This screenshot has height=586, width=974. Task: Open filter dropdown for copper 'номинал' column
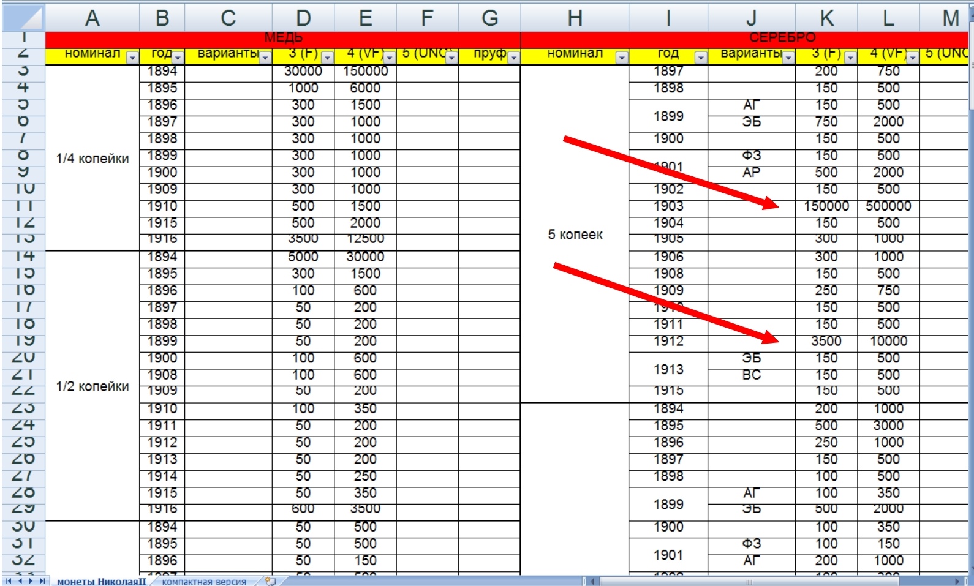pyautogui.click(x=132, y=58)
